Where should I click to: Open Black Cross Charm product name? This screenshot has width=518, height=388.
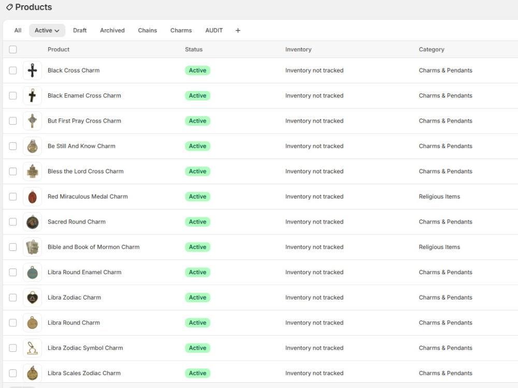click(74, 70)
